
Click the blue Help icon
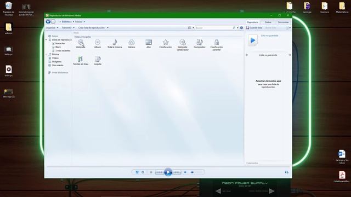(x=241, y=28)
